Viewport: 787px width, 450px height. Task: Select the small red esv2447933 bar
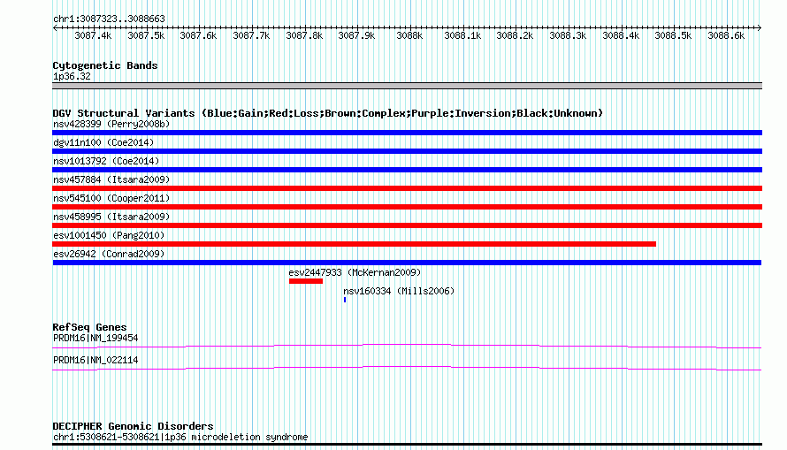306,281
